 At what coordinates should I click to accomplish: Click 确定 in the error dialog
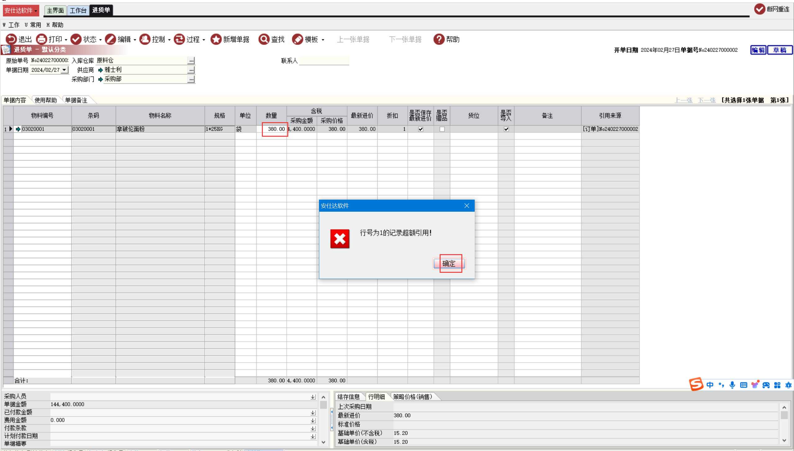point(449,263)
